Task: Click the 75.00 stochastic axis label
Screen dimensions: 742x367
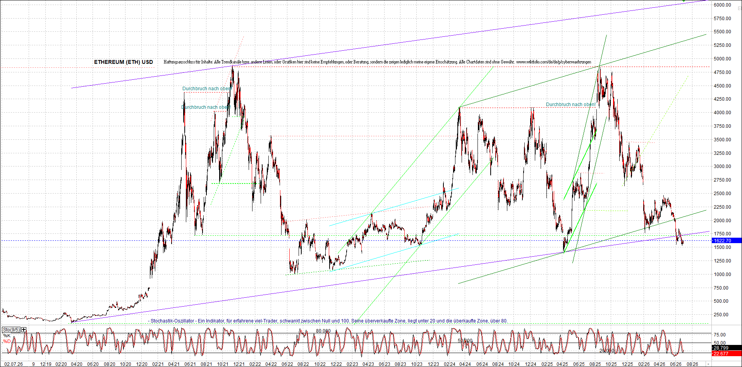Action: point(720,335)
